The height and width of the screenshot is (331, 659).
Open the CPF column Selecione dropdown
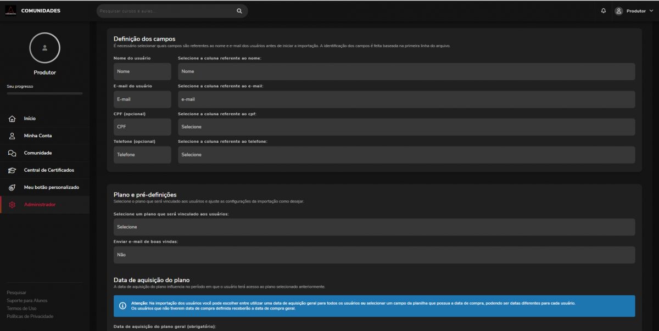point(406,127)
